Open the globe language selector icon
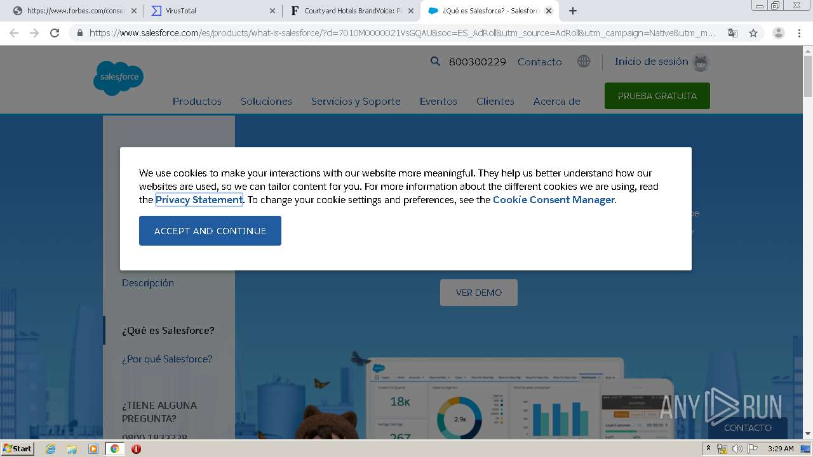This screenshot has width=813, height=457. click(584, 61)
